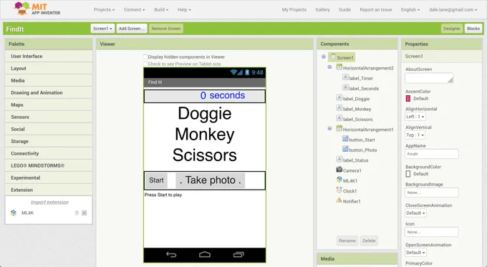Screen dimensions: 487x267
Task: Click the AboutScreen text area
Action: (x=429, y=78)
